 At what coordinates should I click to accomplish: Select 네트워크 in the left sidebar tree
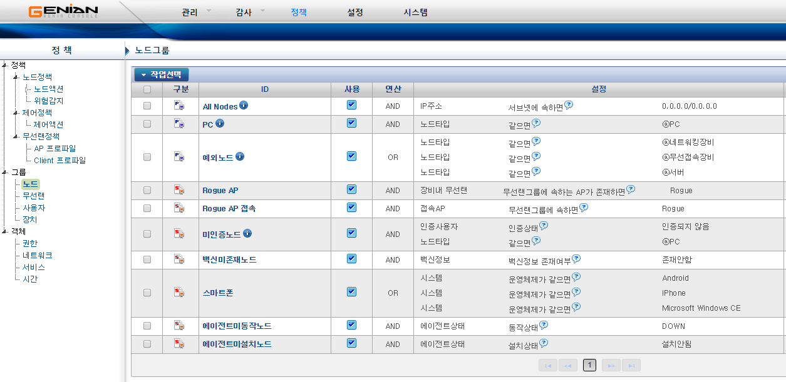click(x=36, y=255)
